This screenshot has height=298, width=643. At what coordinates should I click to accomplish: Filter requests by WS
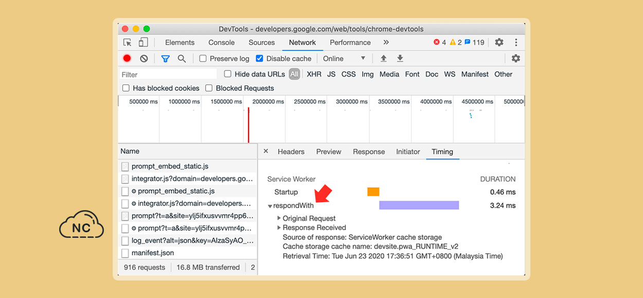click(x=450, y=74)
